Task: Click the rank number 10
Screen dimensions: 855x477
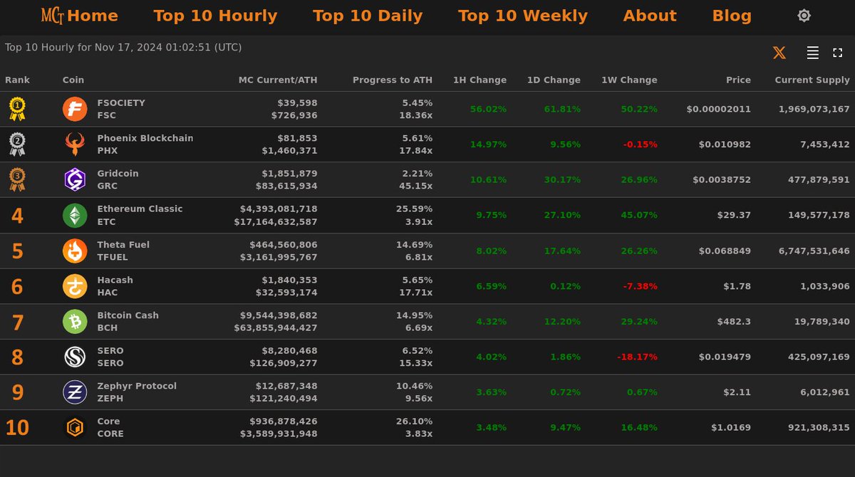Action: [x=17, y=428]
